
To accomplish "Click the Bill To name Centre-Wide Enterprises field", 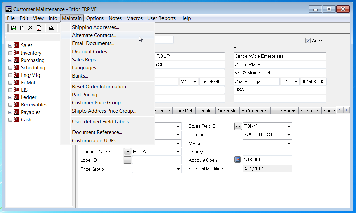I will [x=280, y=56].
